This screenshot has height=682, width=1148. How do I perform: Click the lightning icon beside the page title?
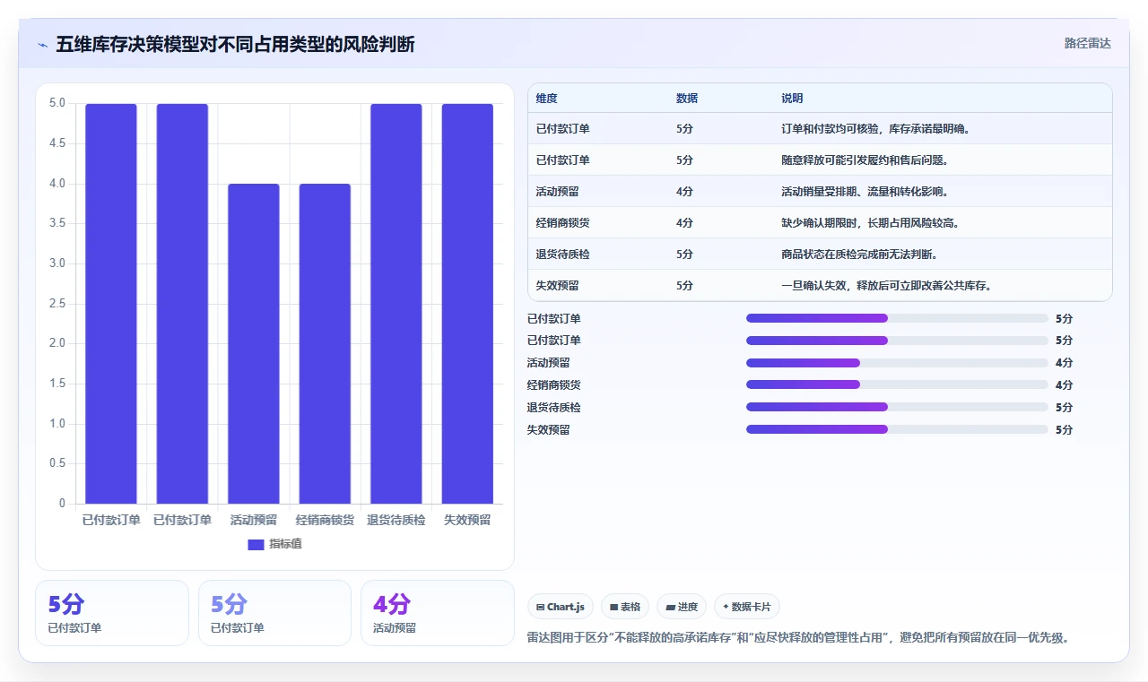click(x=43, y=45)
